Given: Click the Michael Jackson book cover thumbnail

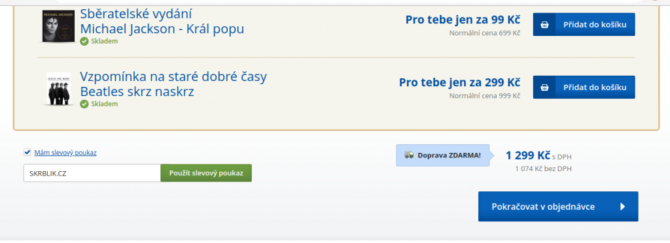Looking at the screenshot, I should (x=56, y=26).
